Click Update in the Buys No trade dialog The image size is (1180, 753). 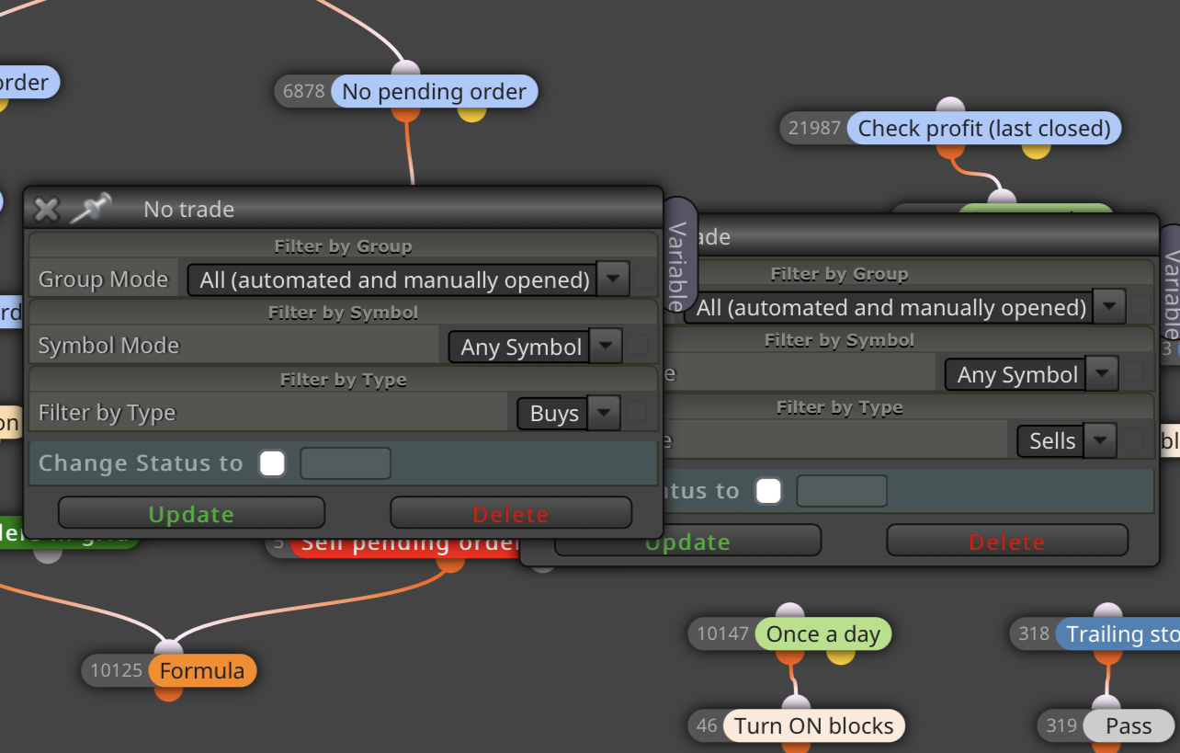[191, 513]
